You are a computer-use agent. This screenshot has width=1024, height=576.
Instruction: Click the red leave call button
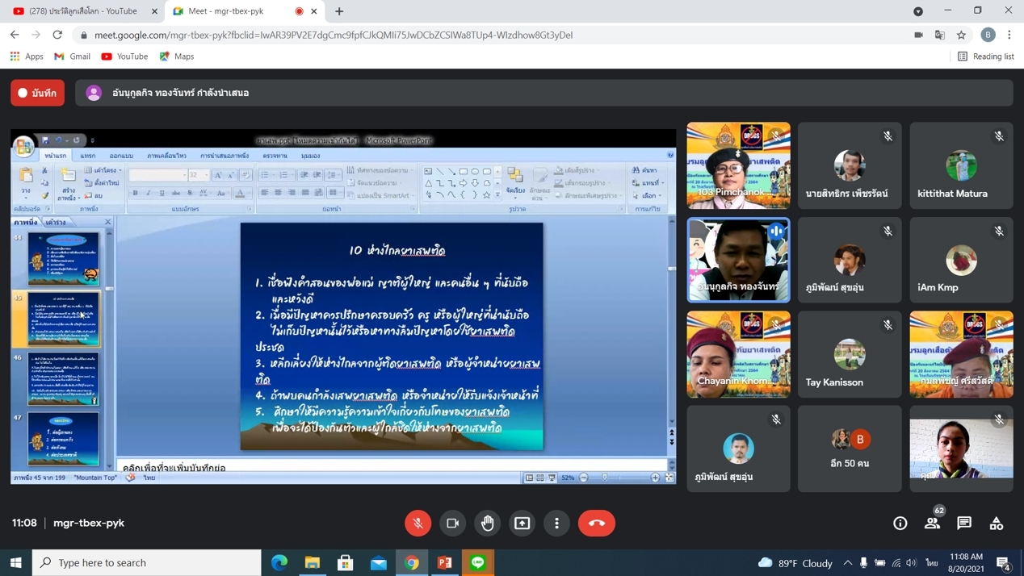point(596,523)
